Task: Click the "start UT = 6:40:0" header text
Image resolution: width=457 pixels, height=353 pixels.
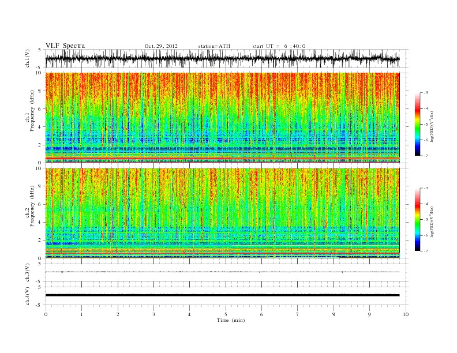Action: [x=279, y=46]
